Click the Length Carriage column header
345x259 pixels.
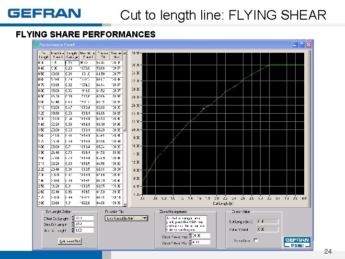tap(72, 55)
